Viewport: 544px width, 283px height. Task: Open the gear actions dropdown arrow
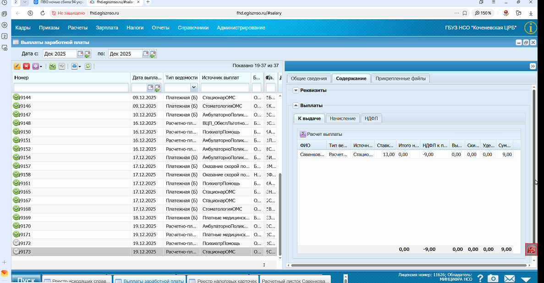coord(41,67)
